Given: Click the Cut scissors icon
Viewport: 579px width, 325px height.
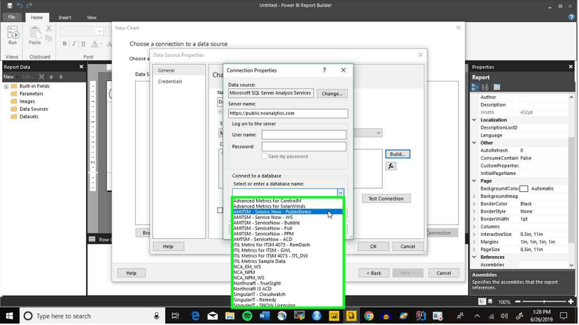Looking at the screenshot, I should [49, 28].
